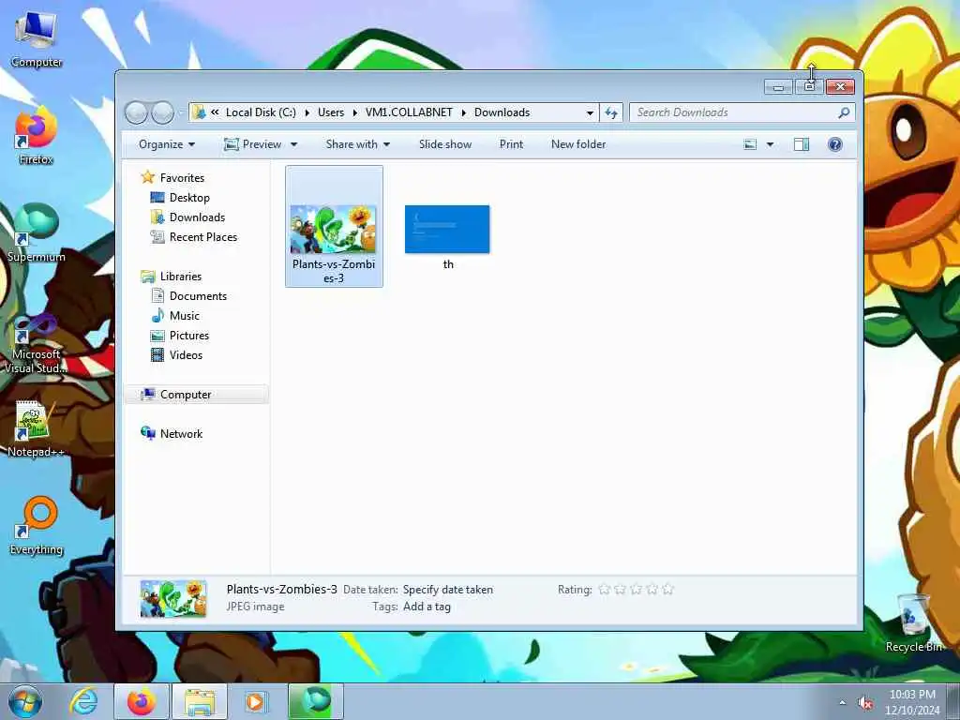Image resolution: width=960 pixels, height=720 pixels.
Task: Open the Everything search desktop shortcut
Action: [x=37, y=527]
